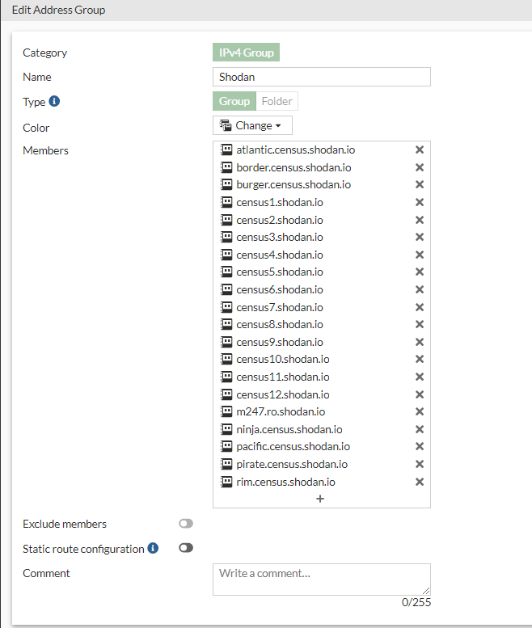The width and height of the screenshot is (532, 628).
Task: Select atlantic.census.shodan.io member text
Action: coord(296,150)
